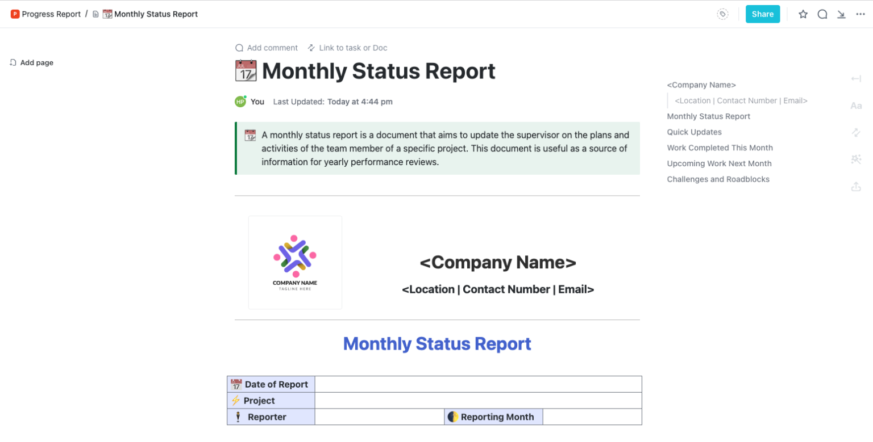The height and width of the screenshot is (442, 873).
Task: Open comments with the speech bubble icon
Action: tap(822, 14)
